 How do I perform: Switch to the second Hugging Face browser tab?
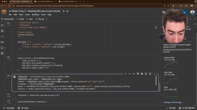click(x=45, y=2)
